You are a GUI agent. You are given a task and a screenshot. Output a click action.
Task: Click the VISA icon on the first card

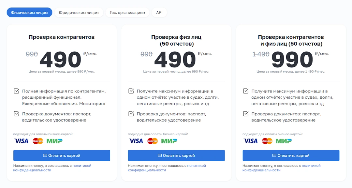(x=21, y=141)
